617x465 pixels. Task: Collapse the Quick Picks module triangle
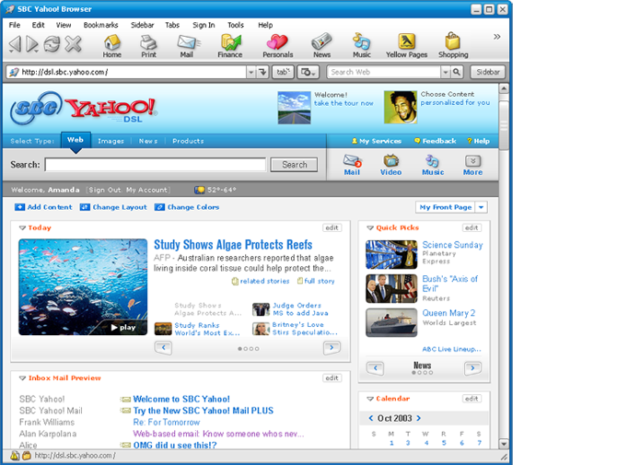click(x=370, y=227)
